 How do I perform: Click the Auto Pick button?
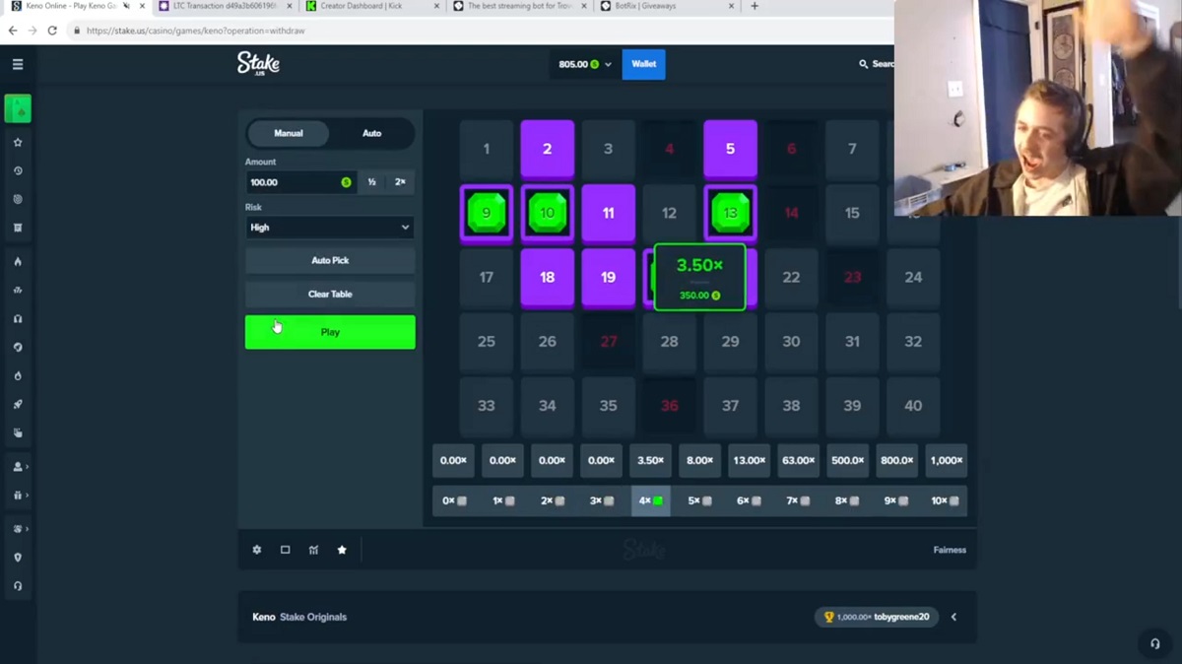330,260
